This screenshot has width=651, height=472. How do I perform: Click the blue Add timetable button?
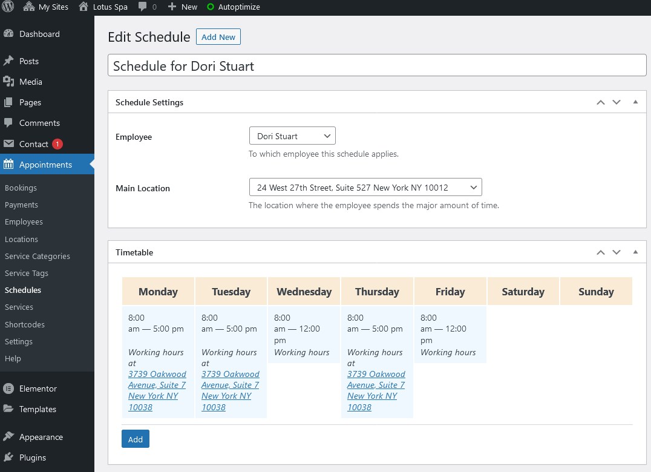click(136, 439)
